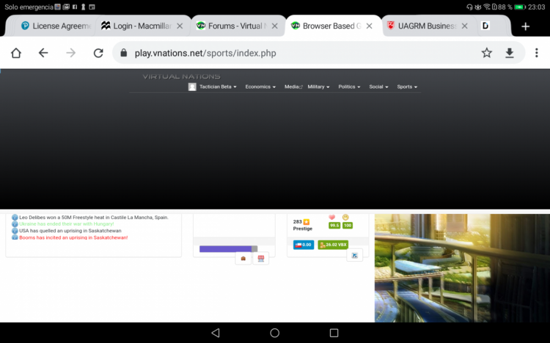Click the marketplace shop icon button
550x343 pixels.
coord(261,258)
